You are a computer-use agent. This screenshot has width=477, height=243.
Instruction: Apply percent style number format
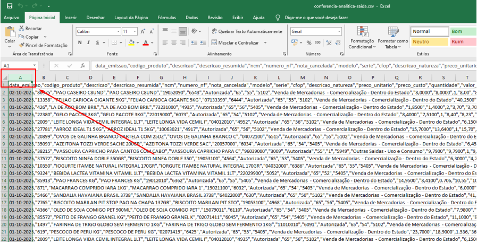309,43
